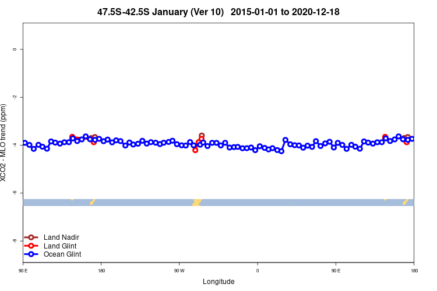The width and height of the screenshot is (437, 291).
Task: Click the brown Land Nadir point near 90 W
Action: (202, 136)
